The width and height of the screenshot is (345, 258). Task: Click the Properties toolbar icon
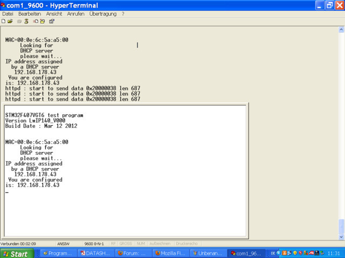(x=52, y=21)
